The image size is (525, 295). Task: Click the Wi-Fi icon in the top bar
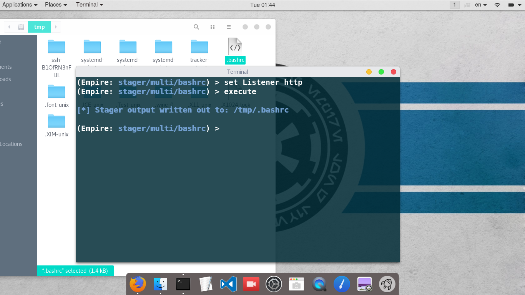coord(497,5)
